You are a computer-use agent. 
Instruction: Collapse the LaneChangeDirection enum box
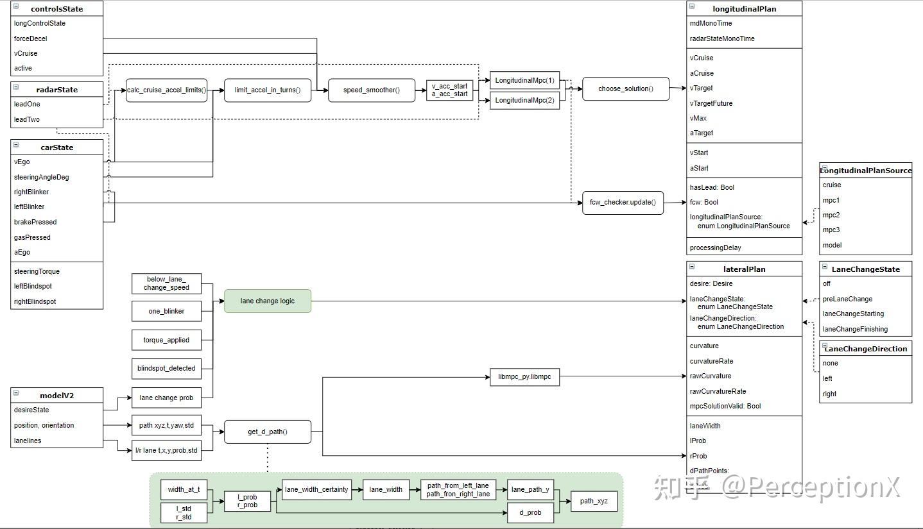(825, 346)
